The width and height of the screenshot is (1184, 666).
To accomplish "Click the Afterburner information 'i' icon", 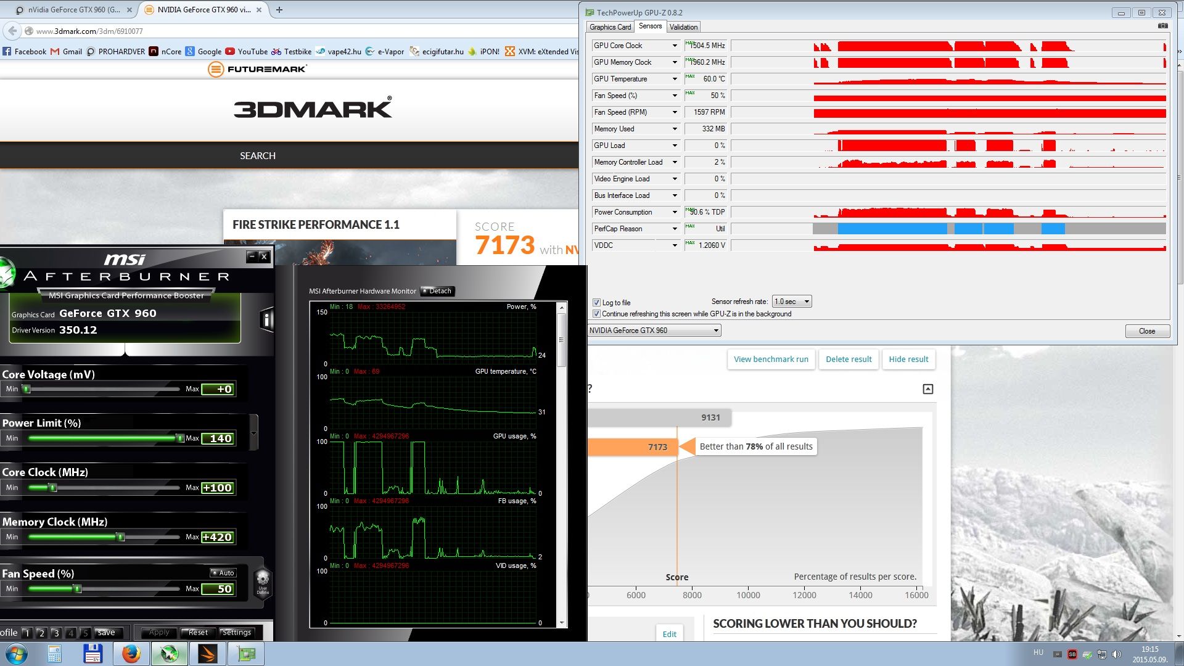I will pyautogui.click(x=266, y=319).
